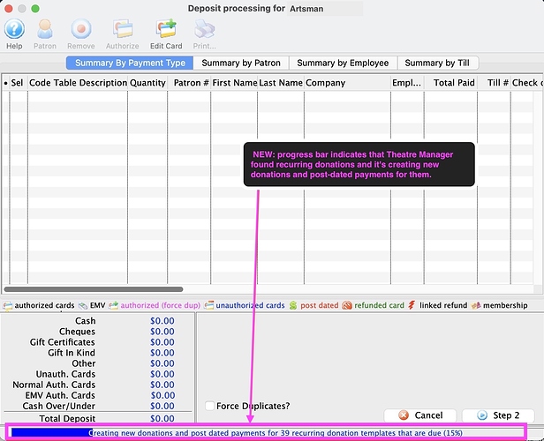
Task: Click the unauthorized cards legend icon
Action: (208, 305)
